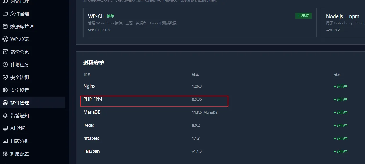This screenshot has height=164, width=365.
Task: Click the 已安装 badge on WP-CLI
Action: pos(303,16)
